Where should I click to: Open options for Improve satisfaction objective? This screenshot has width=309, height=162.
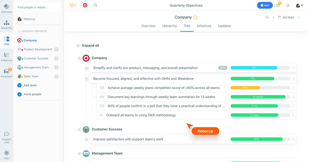[x=293, y=139]
